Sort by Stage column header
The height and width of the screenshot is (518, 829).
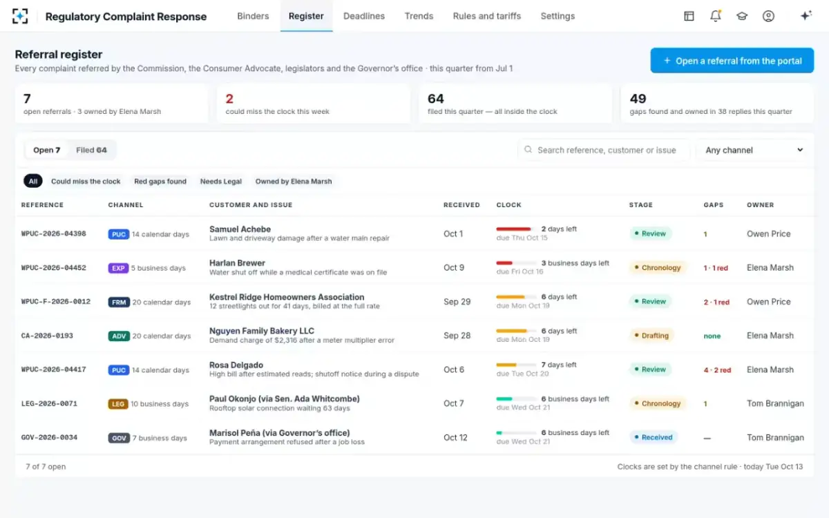click(x=640, y=205)
